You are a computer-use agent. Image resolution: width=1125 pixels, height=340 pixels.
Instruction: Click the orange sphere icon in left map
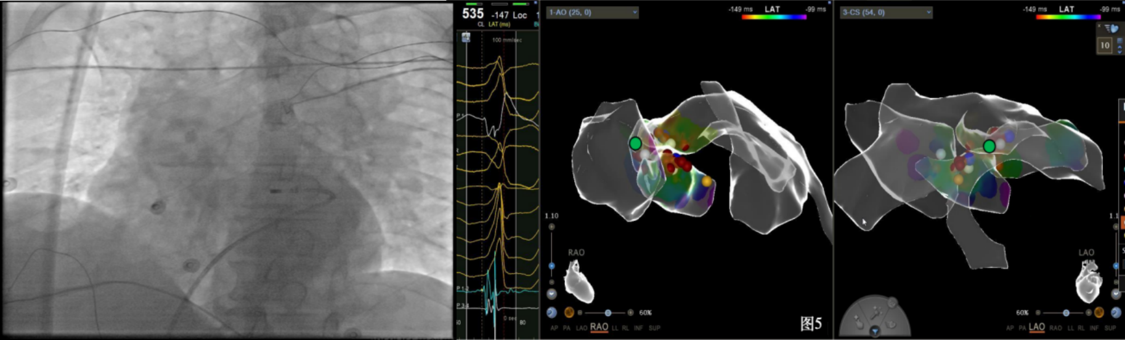569,313
